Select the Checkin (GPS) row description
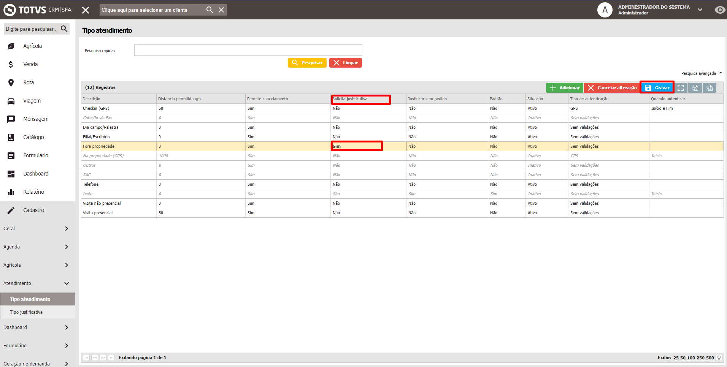Screen dimensions: 727x367 (96, 108)
